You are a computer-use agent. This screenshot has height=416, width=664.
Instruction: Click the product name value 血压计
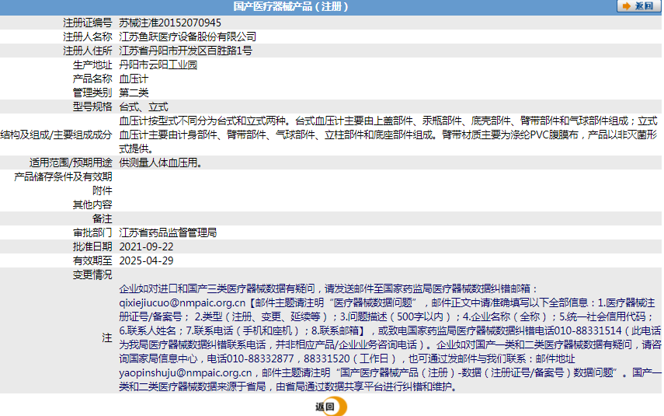133,79
